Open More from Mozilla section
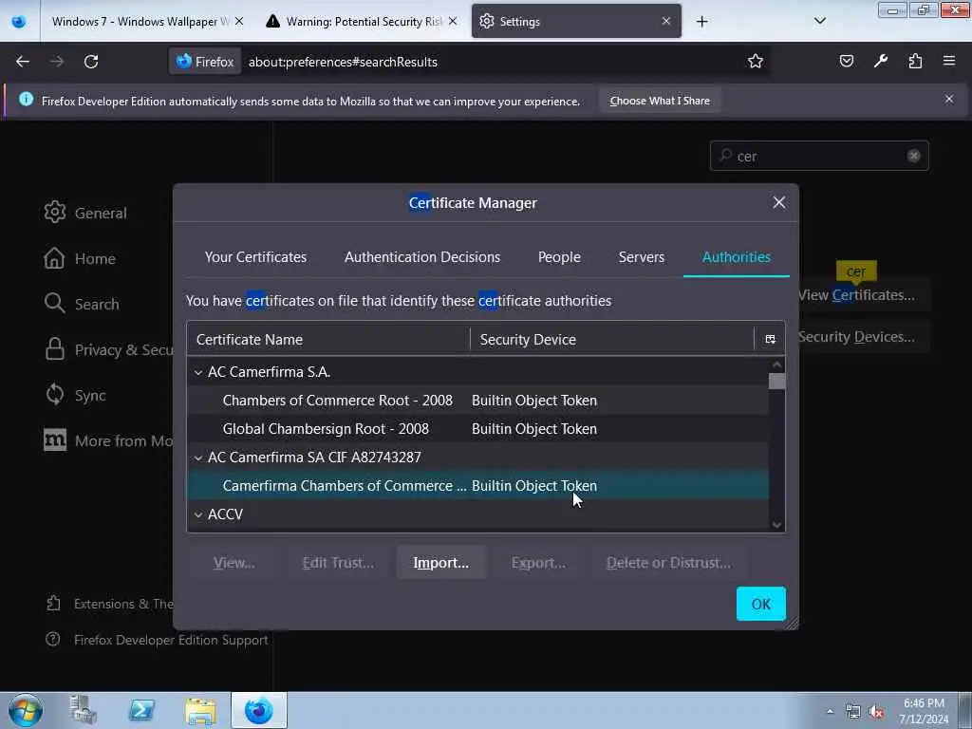 click(x=108, y=440)
